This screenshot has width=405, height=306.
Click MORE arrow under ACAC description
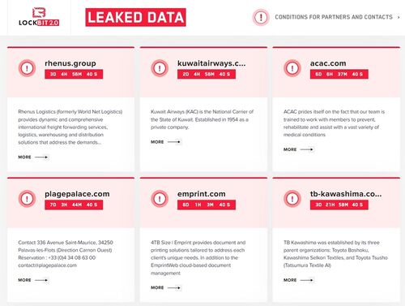tap(298, 149)
